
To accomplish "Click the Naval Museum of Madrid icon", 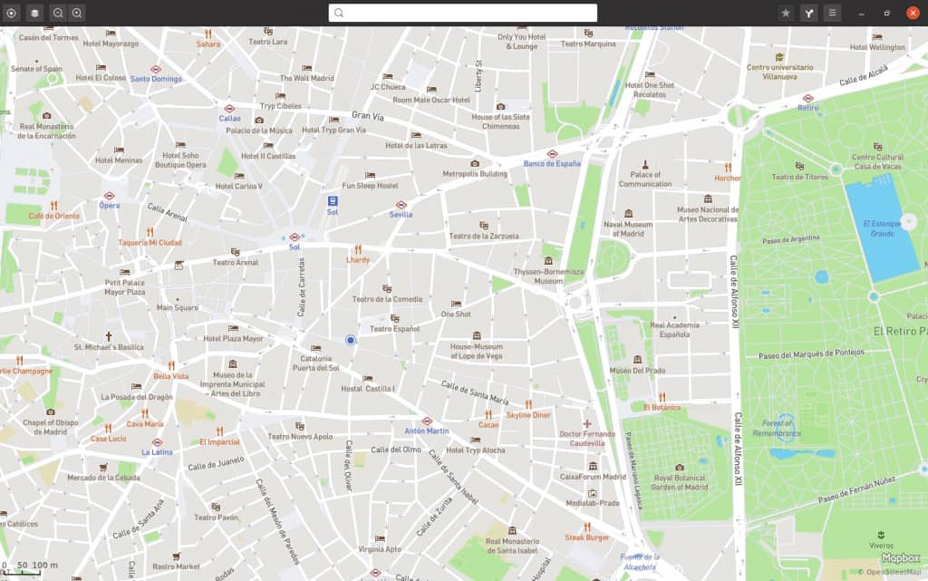I will [x=629, y=214].
